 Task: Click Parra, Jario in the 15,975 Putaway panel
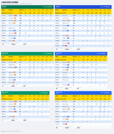[x=65, y=16]
